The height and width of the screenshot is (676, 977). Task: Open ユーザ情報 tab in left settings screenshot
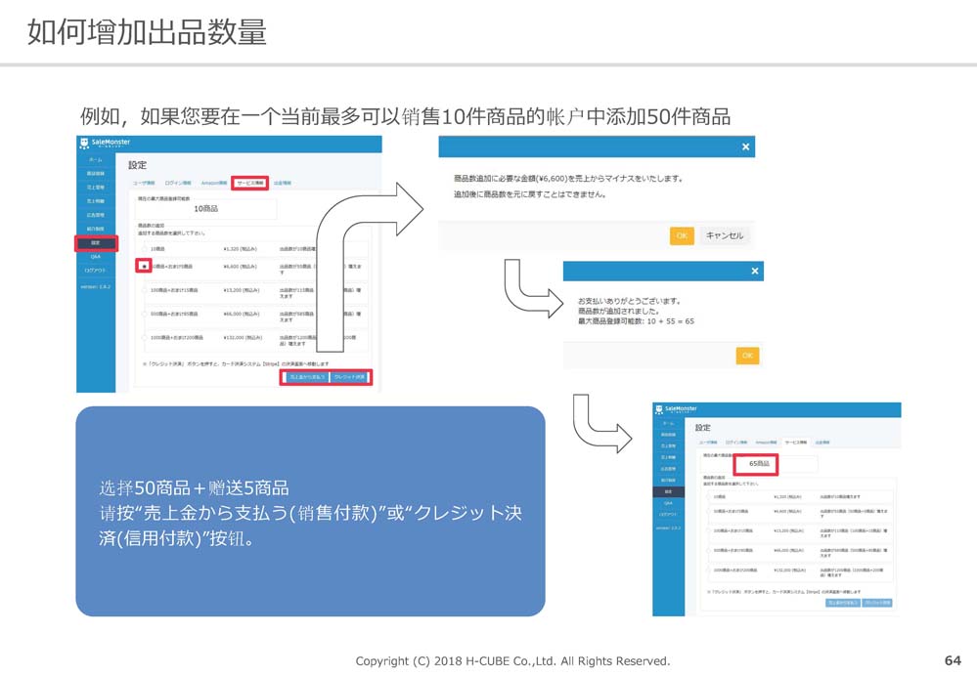tap(144, 183)
